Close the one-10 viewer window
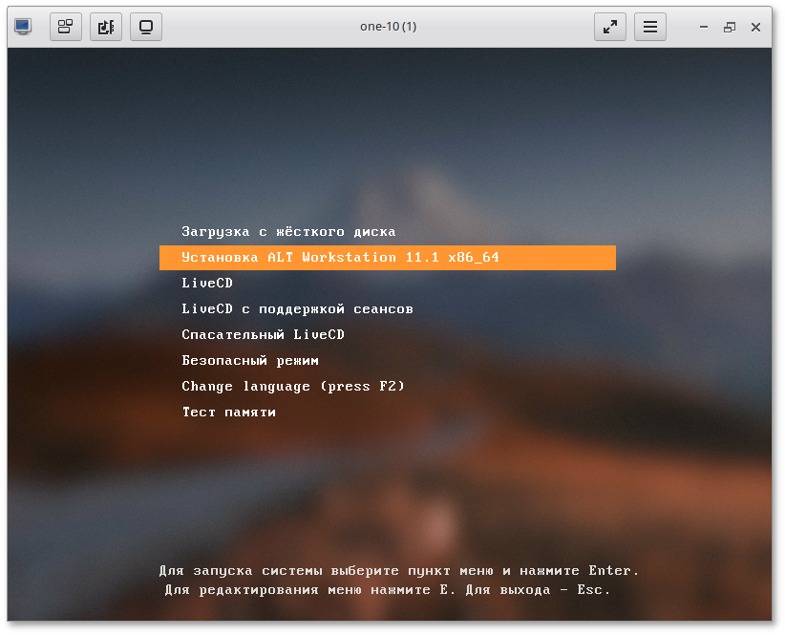This screenshot has width=785, height=635. [756, 28]
